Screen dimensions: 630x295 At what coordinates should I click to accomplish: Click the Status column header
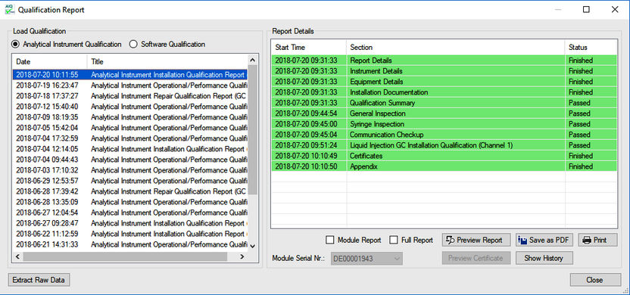[591, 48]
